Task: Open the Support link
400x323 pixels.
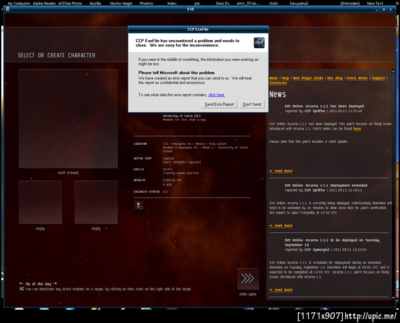Action: tap(378, 78)
